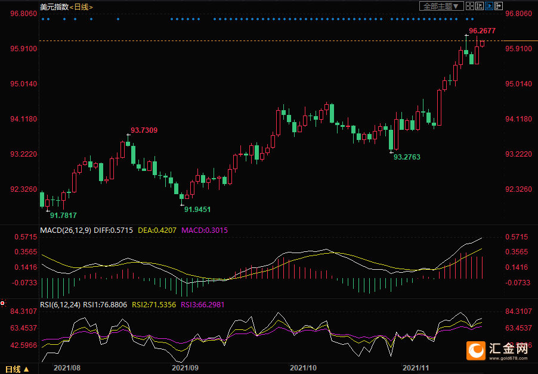This screenshot has width=538, height=374.
Task: Click the 93.7309 peak price label
Action: [x=144, y=130]
